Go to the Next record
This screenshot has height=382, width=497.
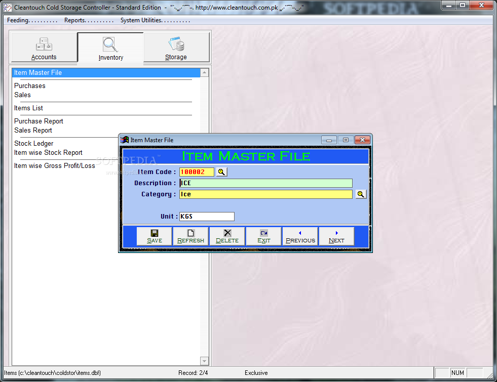click(x=336, y=236)
